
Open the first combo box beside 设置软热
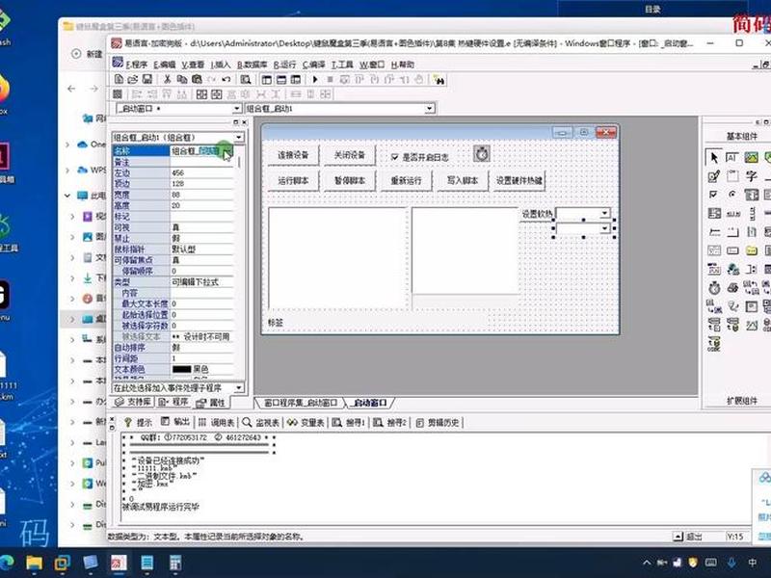point(605,213)
